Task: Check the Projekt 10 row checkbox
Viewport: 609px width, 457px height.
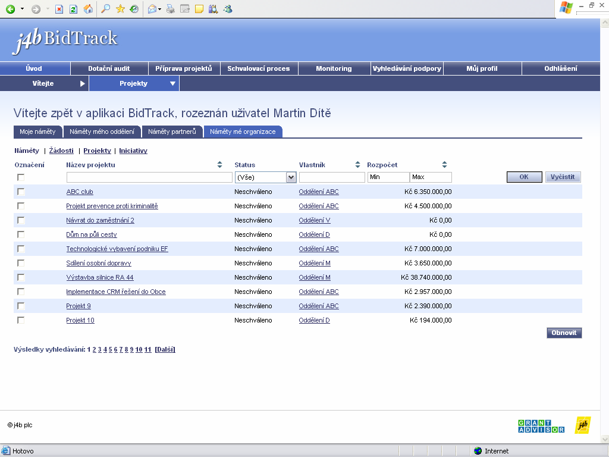Action: point(21,320)
